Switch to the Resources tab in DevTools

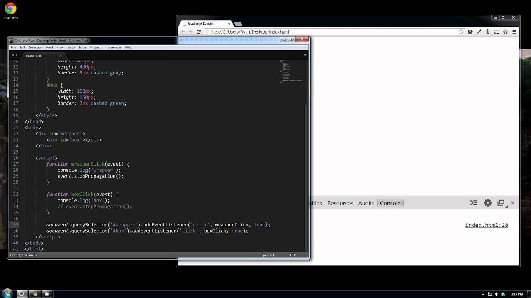pos(340,203)
